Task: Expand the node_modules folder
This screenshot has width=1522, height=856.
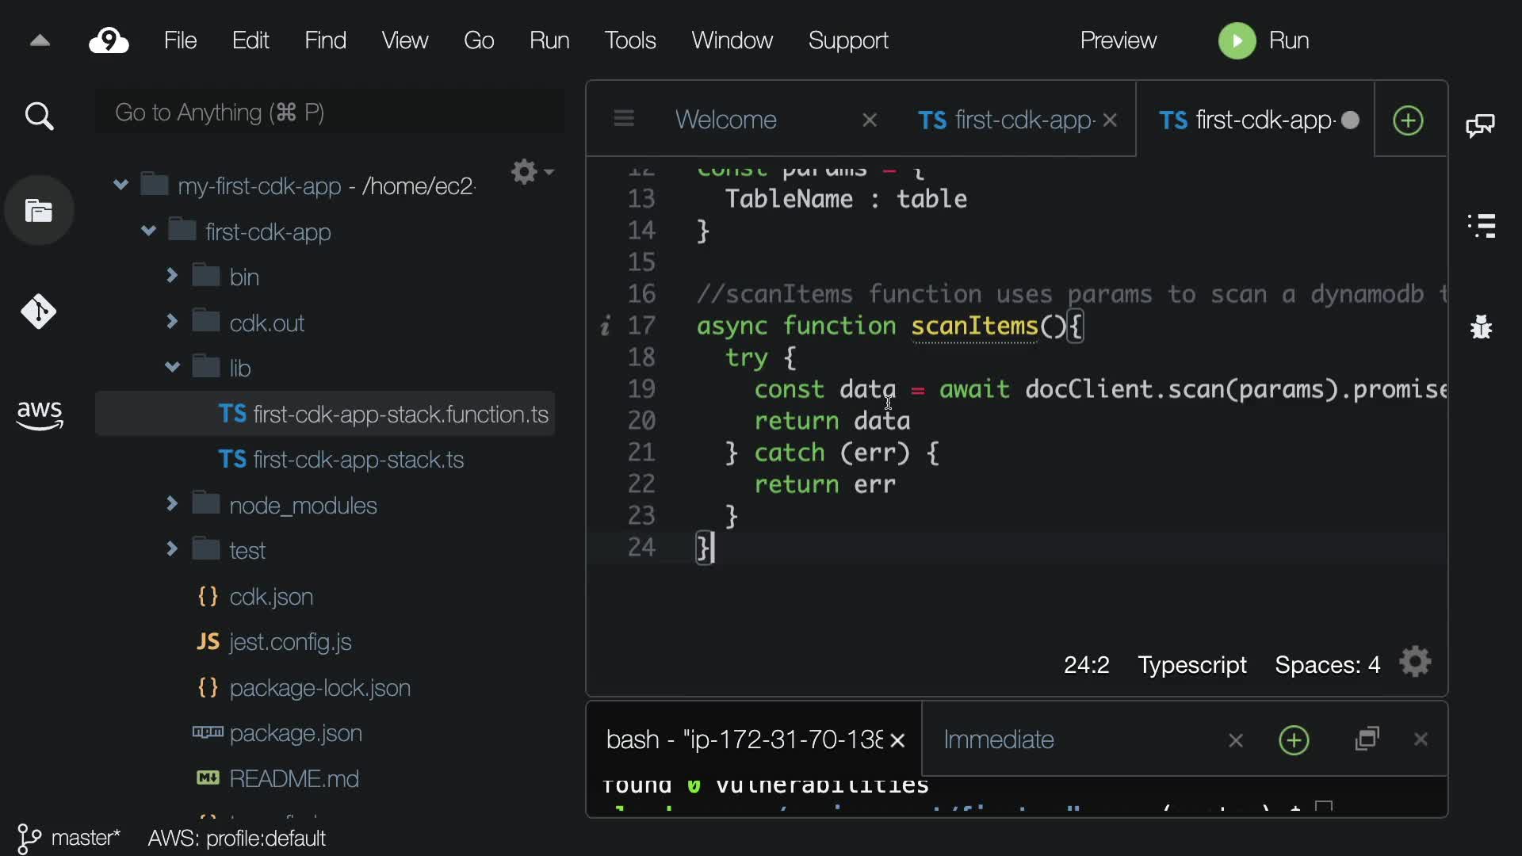Action: (x=172, y=504)
